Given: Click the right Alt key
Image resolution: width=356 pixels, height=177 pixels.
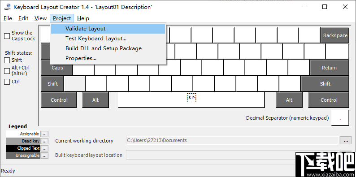Looking at the screenshot, I should [x=289, y=100].
